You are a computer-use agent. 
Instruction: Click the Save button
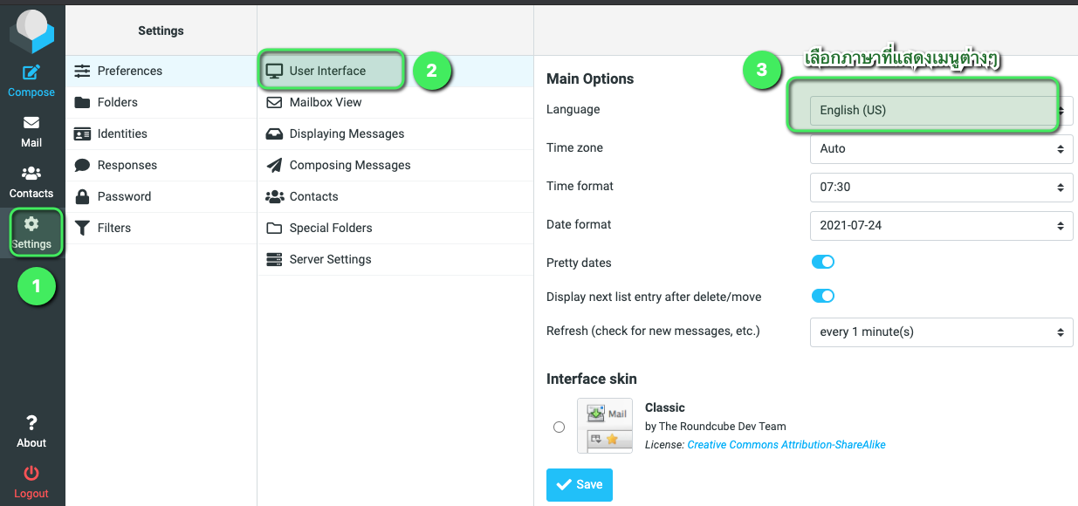click(x=580, y=485)
